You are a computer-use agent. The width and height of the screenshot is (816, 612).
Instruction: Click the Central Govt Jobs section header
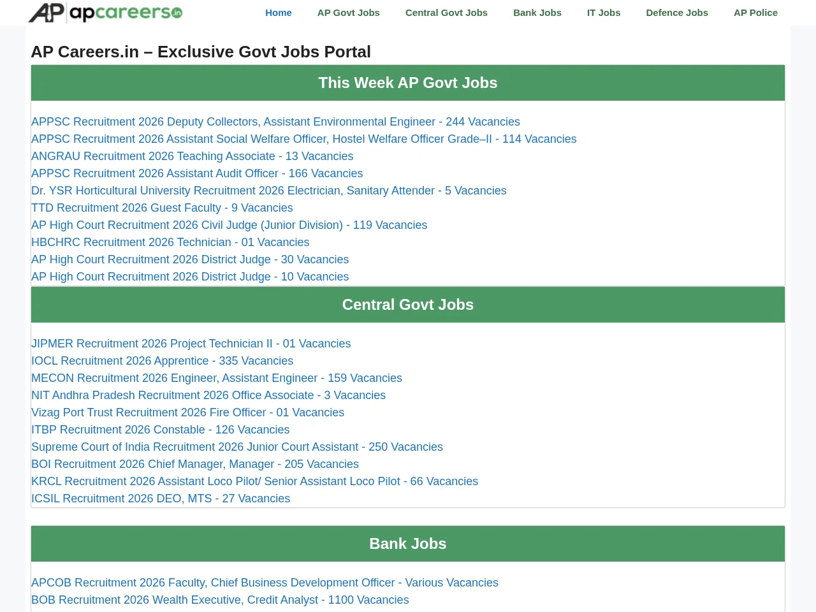point(408,305)
